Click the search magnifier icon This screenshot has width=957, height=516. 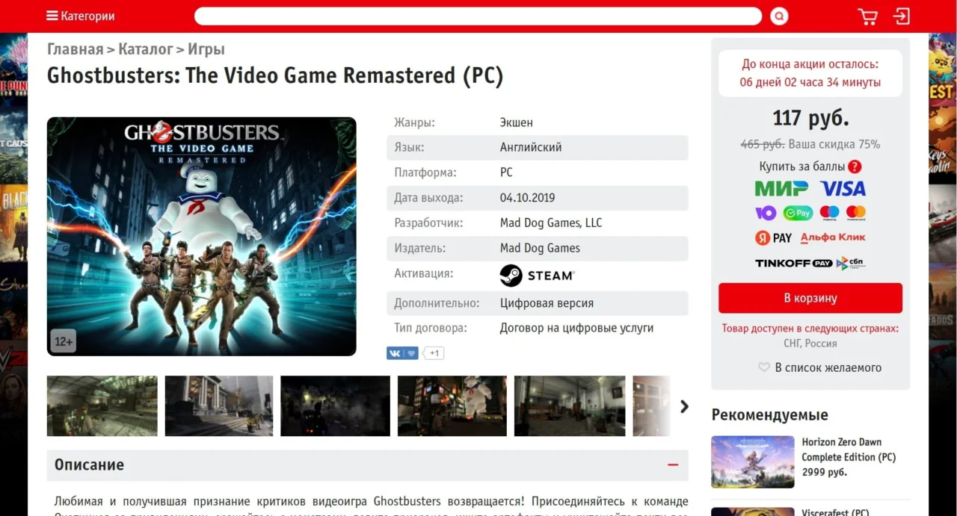pyautogui.click(x=779, y=16)
